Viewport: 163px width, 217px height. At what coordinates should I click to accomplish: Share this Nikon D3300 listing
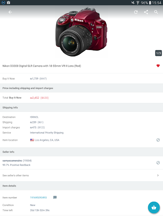click(146, 12)
